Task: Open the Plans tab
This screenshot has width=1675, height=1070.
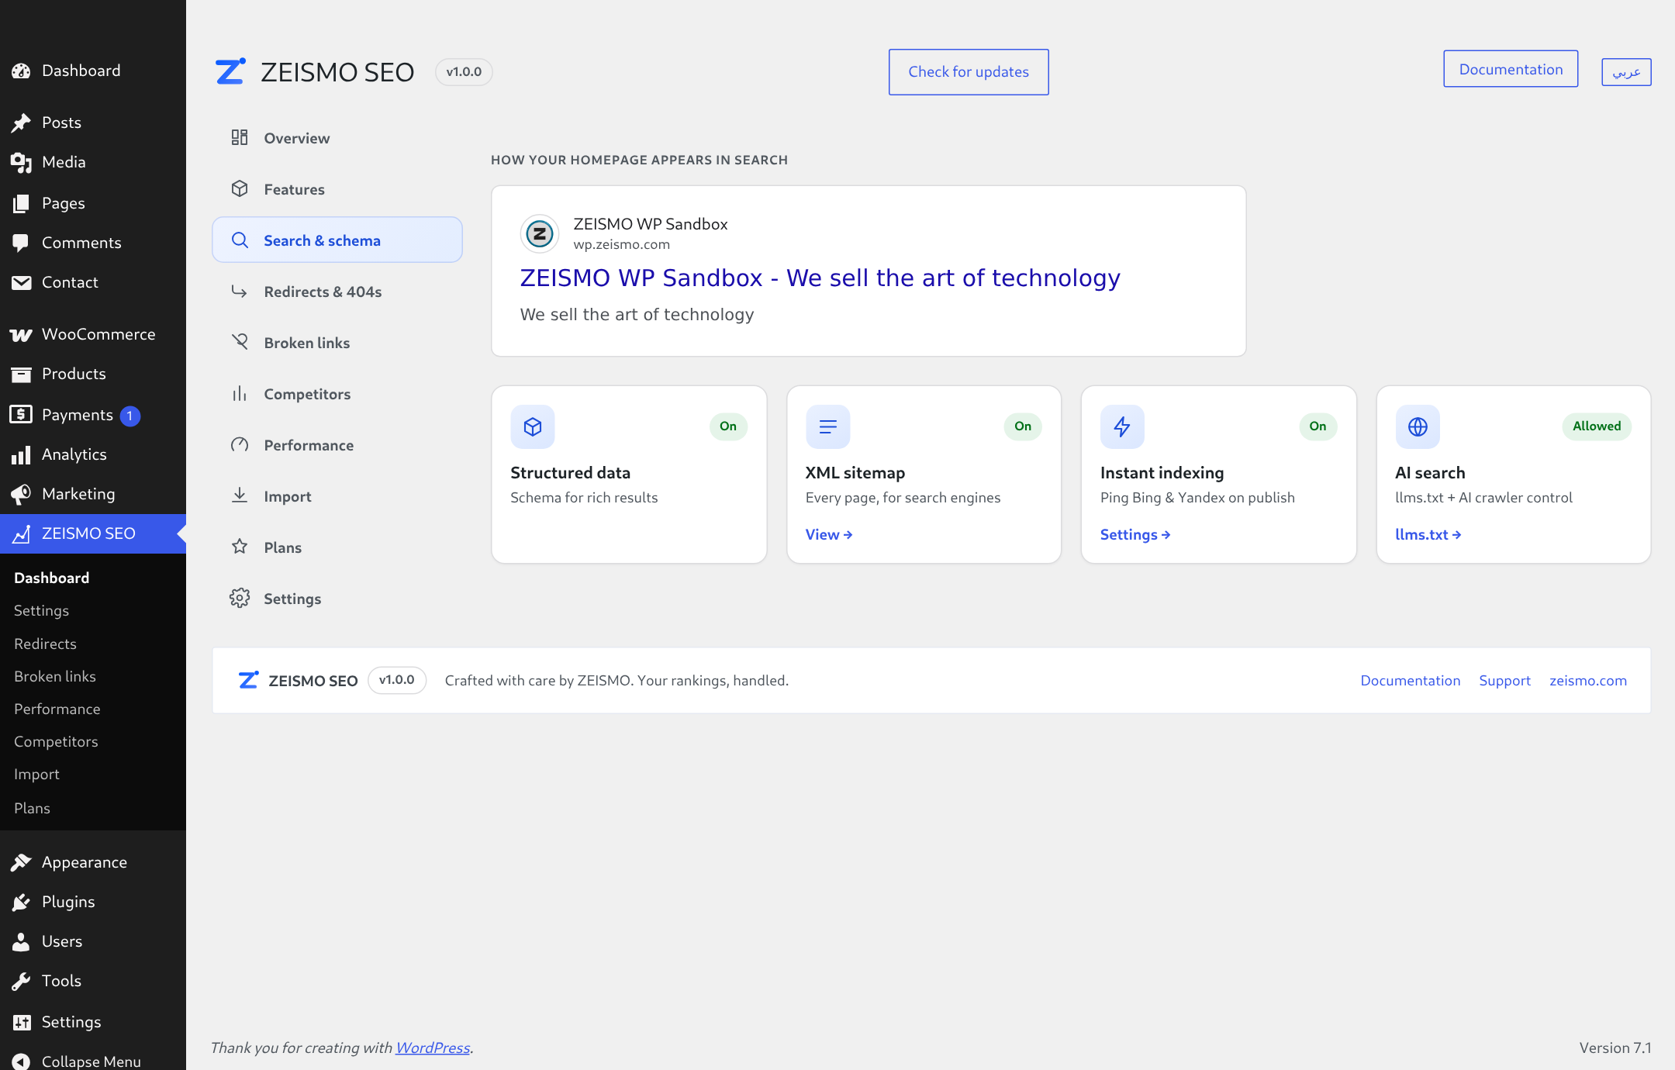Action: [x=337, y=547]
